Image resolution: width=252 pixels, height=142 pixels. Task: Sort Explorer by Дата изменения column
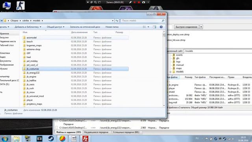click(x=79, y=32)
